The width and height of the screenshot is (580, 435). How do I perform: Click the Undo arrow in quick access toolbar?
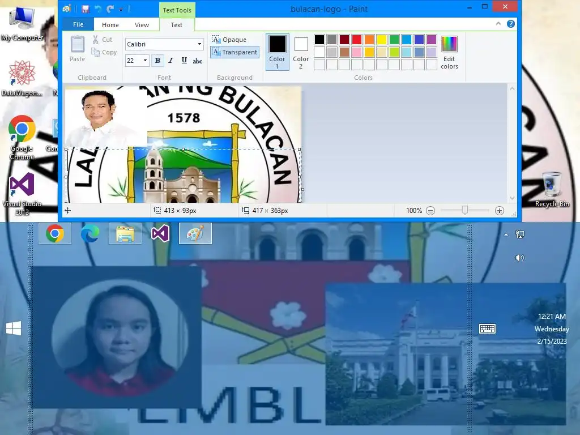coord(97,8)
